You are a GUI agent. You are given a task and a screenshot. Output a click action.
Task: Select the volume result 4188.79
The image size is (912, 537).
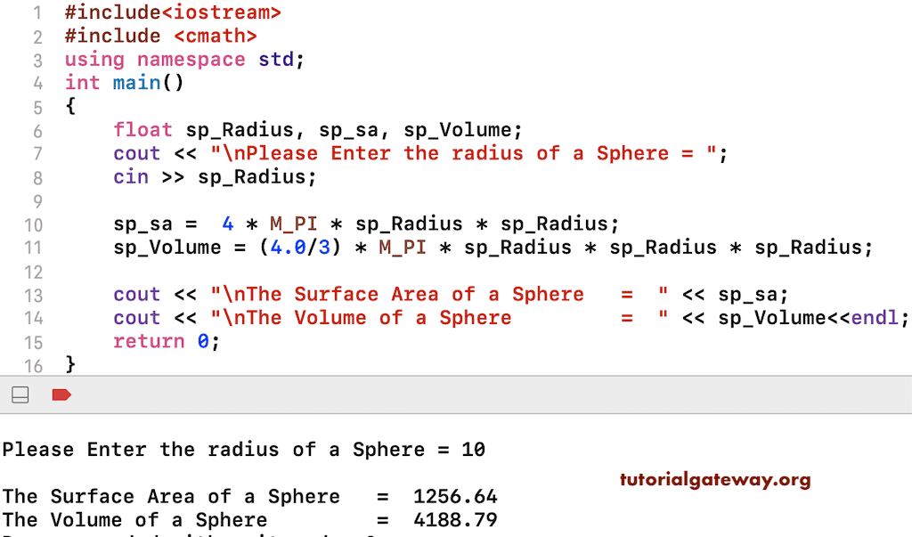454,519
